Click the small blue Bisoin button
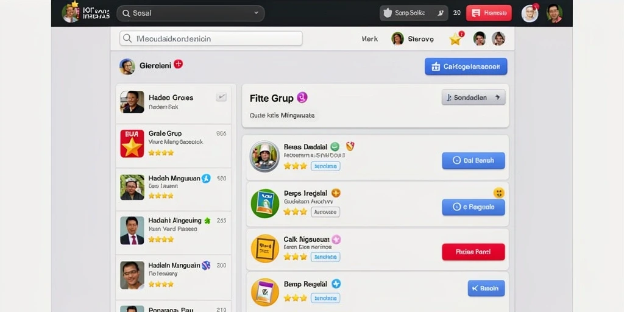Viewport: 624px width, 312px height. coord(486,288)
